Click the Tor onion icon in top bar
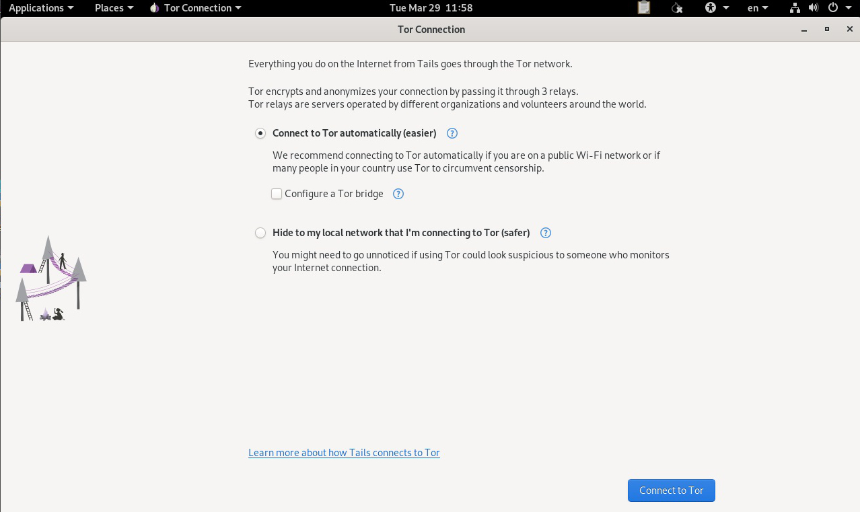The height and width of the screenshot is (512, 860). pos(154,8)
